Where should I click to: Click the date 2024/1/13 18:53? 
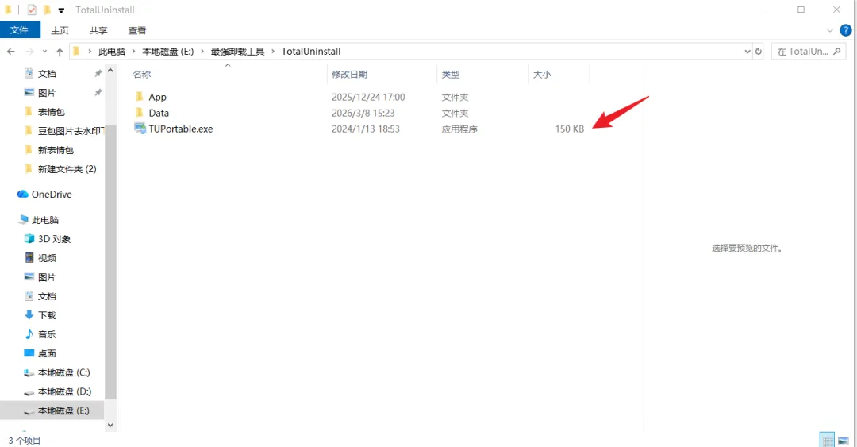click(366, 129)
